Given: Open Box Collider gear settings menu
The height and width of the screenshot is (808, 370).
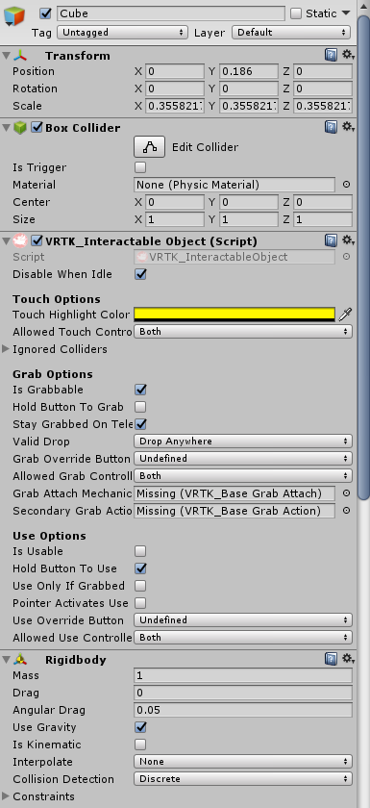Looking at the screenshot, I should (349, 127).
